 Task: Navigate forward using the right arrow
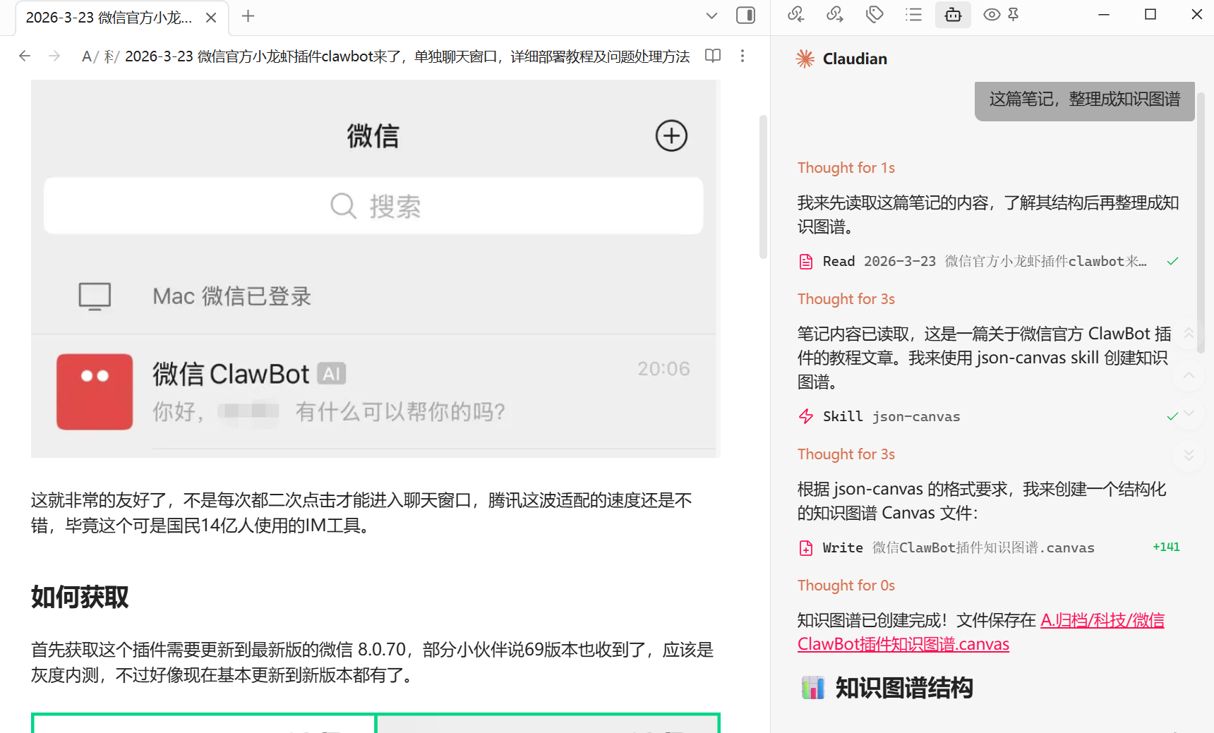[x=54, y=56]
